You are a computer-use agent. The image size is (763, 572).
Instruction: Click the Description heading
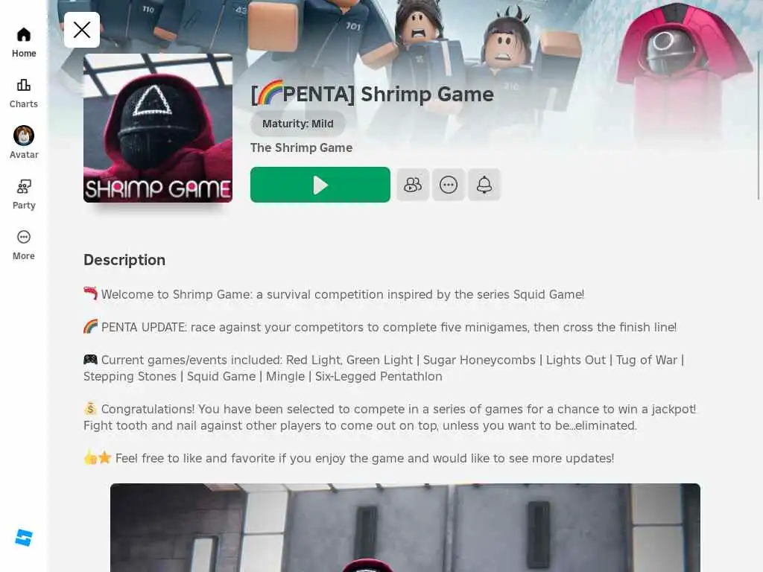pyautogui.click(x=124, y=260)
